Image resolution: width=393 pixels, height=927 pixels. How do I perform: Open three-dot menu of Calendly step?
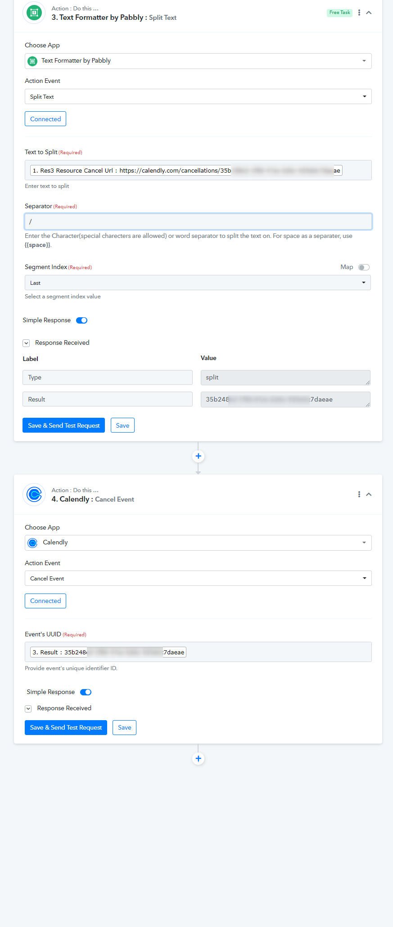pos(359,494)
